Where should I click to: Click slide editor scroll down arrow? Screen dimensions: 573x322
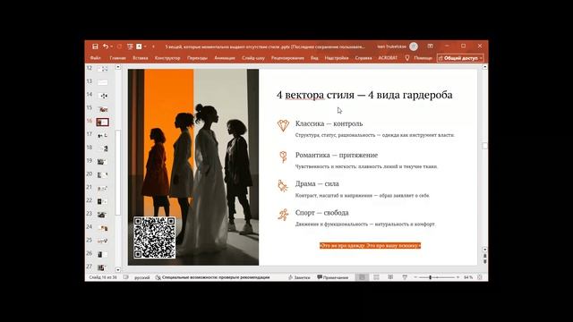[484, 250]
